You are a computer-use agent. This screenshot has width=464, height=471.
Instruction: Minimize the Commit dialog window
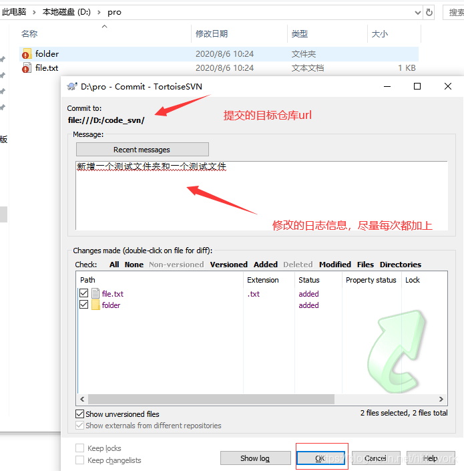click(x=387, y=86)
